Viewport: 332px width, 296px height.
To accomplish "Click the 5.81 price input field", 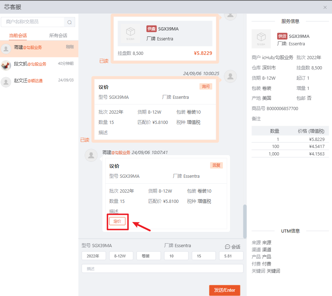I will [231, 256].
